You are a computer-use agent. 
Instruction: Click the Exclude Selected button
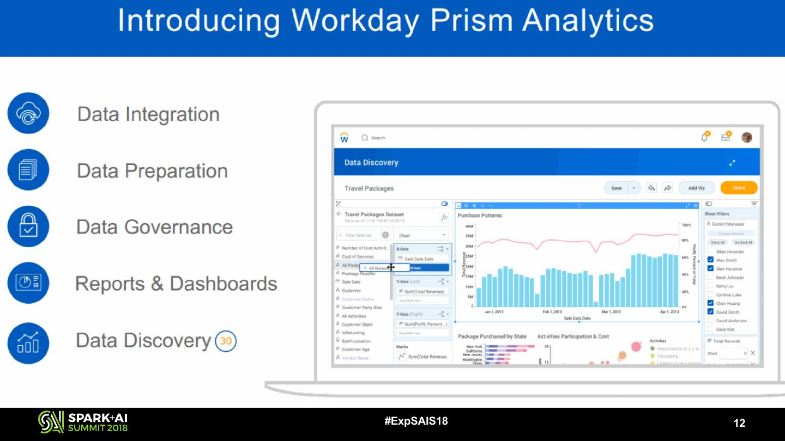pyautogui.click(x=731, y=234)
